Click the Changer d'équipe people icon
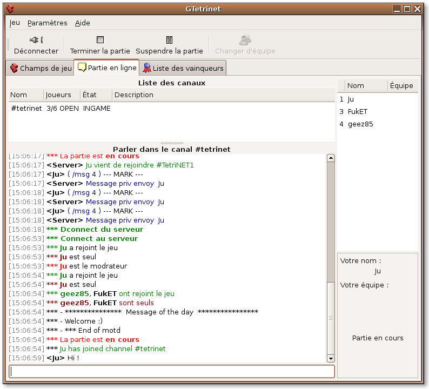The height and width of the screenshot is (389, 429). pos(245,40)
